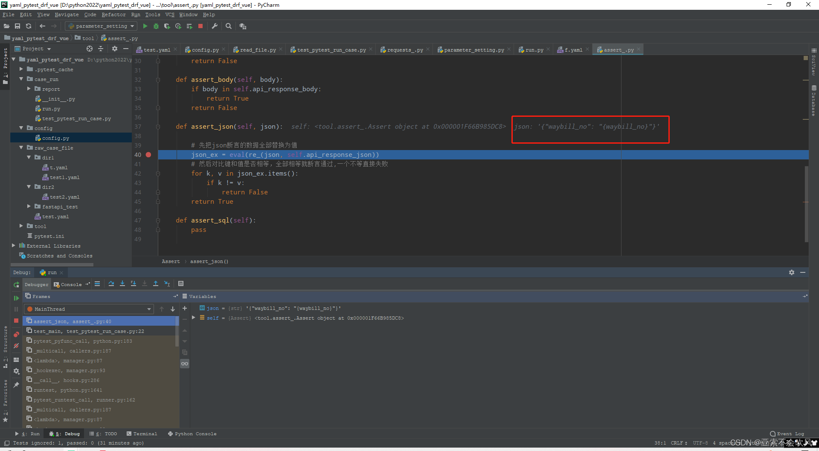Viewport: 819px width, 451px height.
Task: Click the Open folder toolbar icon
Action: click(x=6, y=26)
